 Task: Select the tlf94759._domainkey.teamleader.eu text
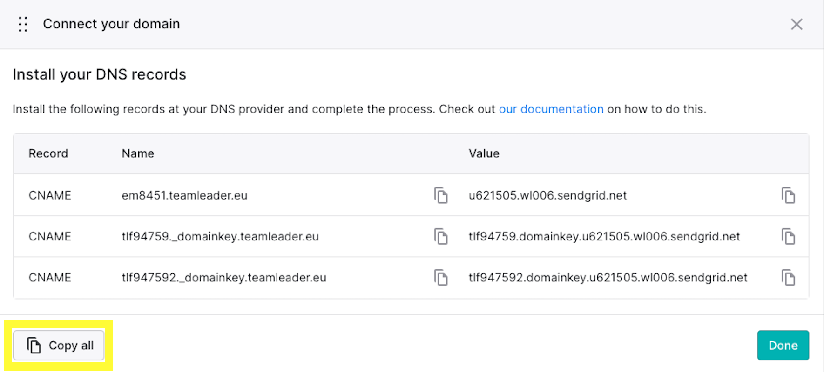pyautogui.click(x=220, y=236)
